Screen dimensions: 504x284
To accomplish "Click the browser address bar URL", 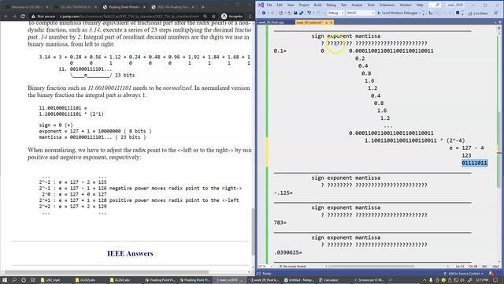I will pyautogui.click(x=129, y=16).
